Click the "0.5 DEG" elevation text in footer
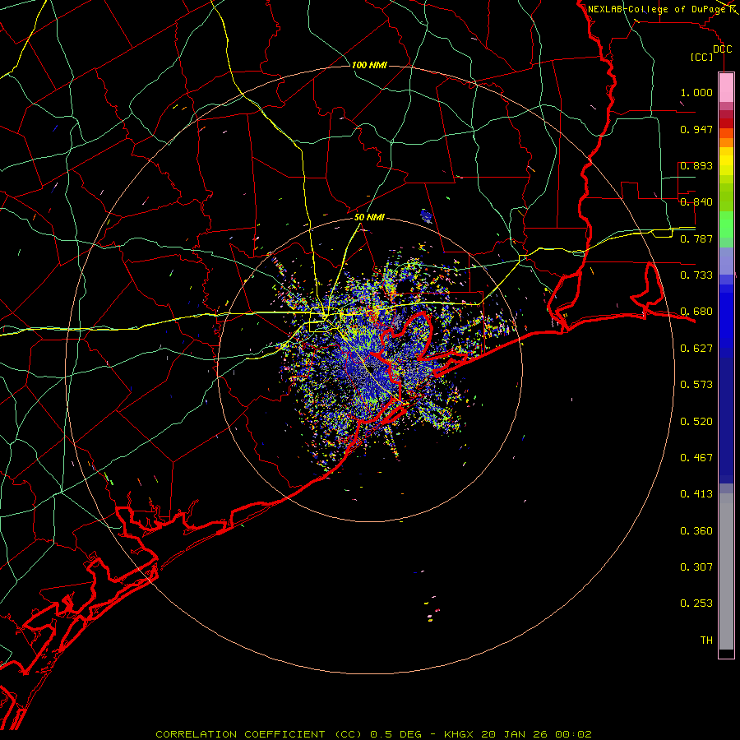740x740 pixels. (x=395, y=734)
